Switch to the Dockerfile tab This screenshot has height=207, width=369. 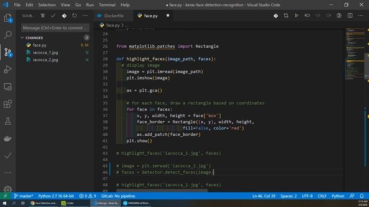click(x=114, y=16)
